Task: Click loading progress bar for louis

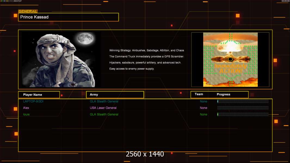Action: click(243, 114)
